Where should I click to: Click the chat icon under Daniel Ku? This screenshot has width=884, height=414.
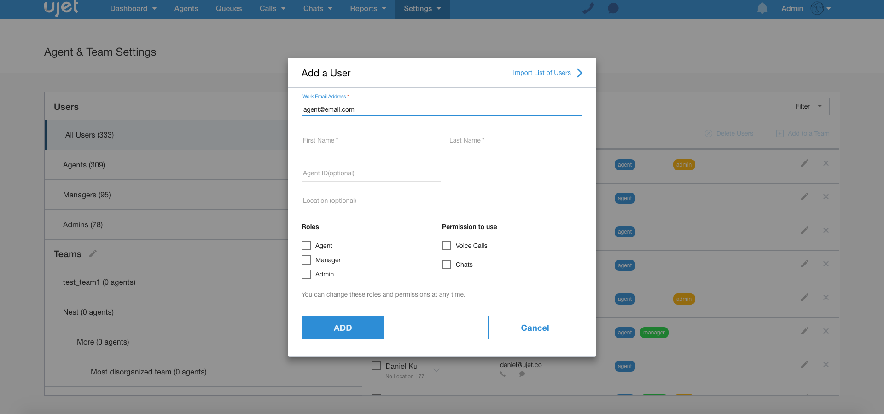pos(522,374)
